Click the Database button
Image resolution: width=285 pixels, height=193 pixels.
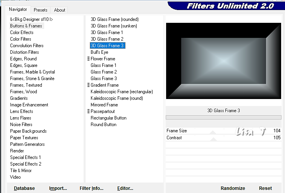(24, 188)
